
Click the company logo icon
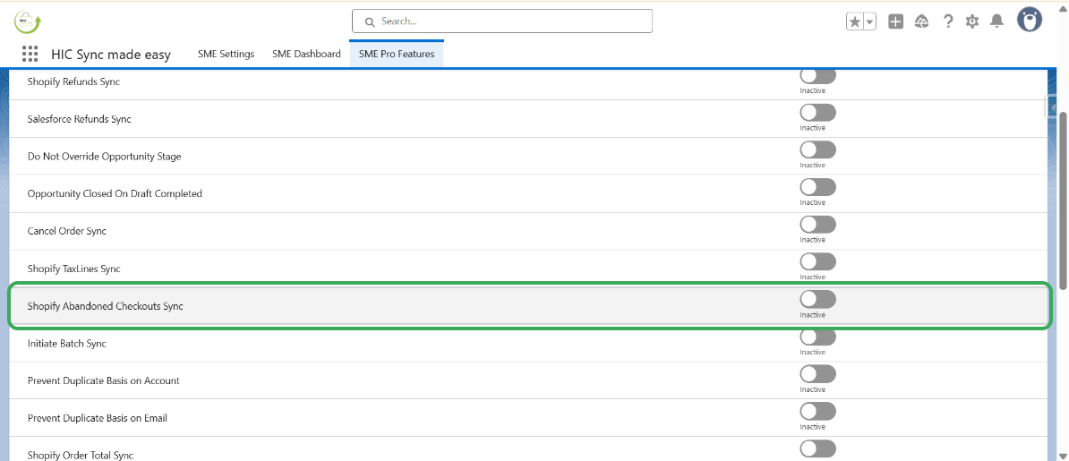click(28, 21)
